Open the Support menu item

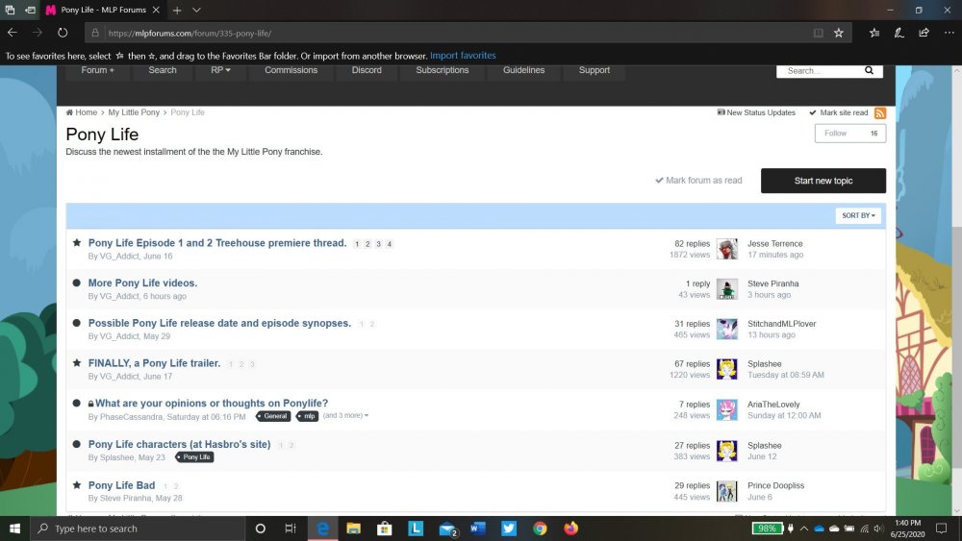[x=595, y=70]
